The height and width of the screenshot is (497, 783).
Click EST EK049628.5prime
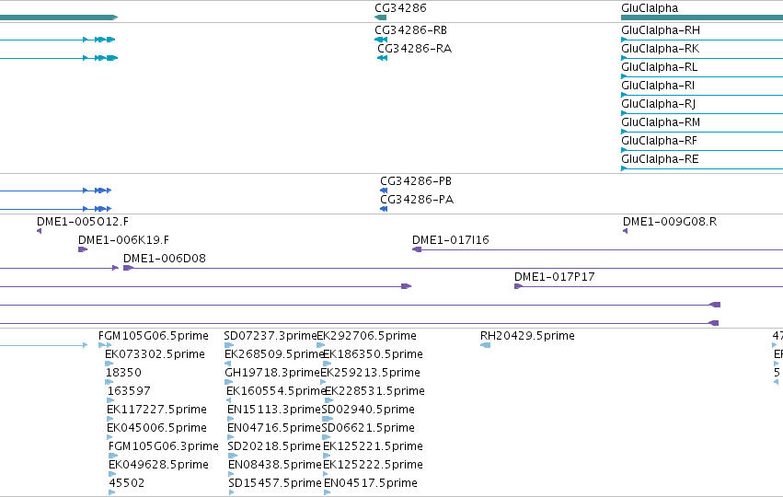[158, 465]
